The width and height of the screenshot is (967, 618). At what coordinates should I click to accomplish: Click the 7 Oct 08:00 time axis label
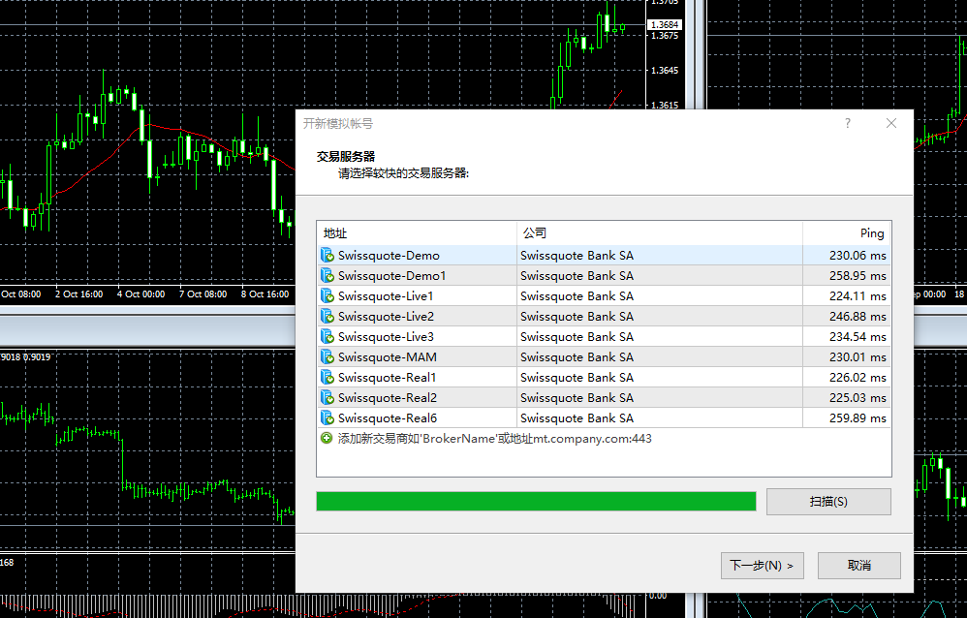(x=203, y=294)
